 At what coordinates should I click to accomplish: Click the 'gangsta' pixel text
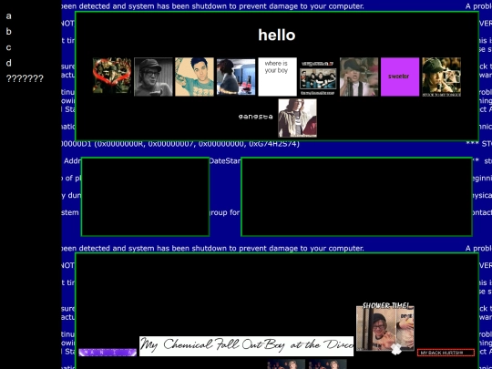click(256, 117)
